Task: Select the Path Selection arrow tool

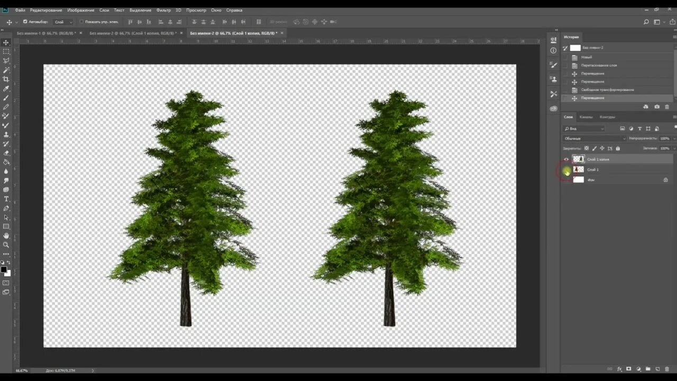Action: point(6,217)
